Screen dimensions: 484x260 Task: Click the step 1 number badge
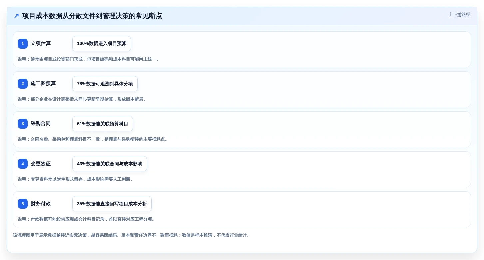point(23,44)
